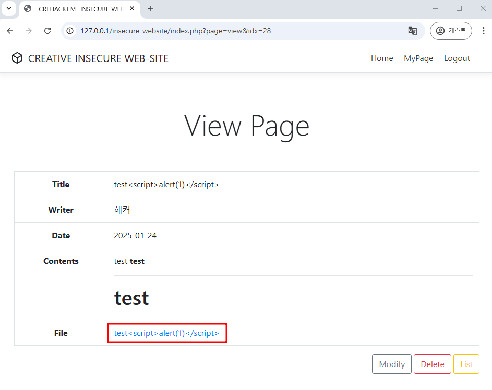Minimize the browser window
Screen dimensions: 492x390
tap(435, 8)
